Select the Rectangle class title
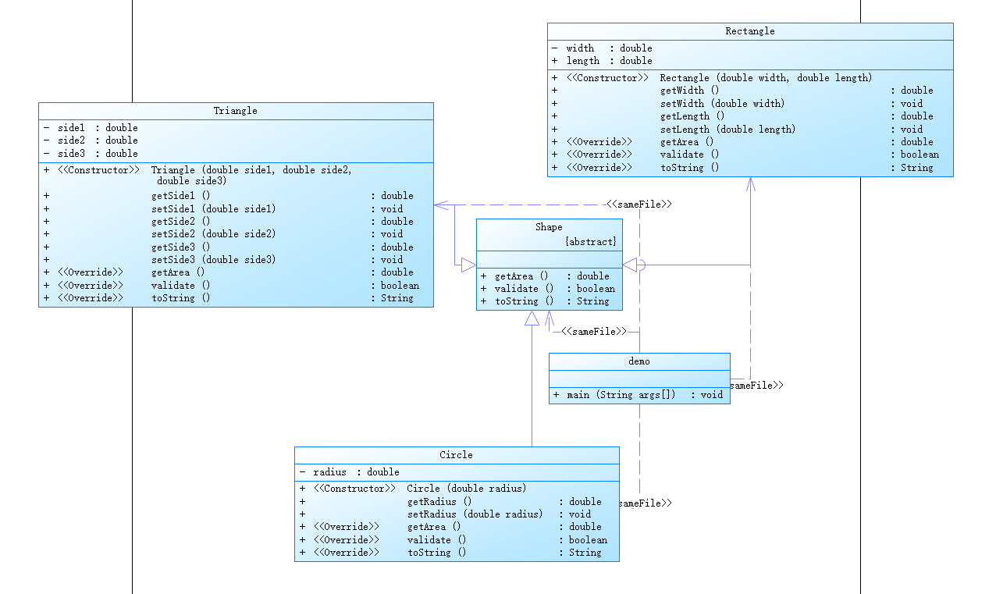The image size is (996, 594). point(750,31)
